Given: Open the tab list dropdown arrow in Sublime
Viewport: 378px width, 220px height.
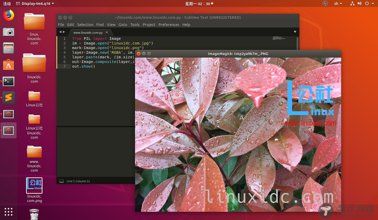Looking at the screenshot, I should point(295,32).
